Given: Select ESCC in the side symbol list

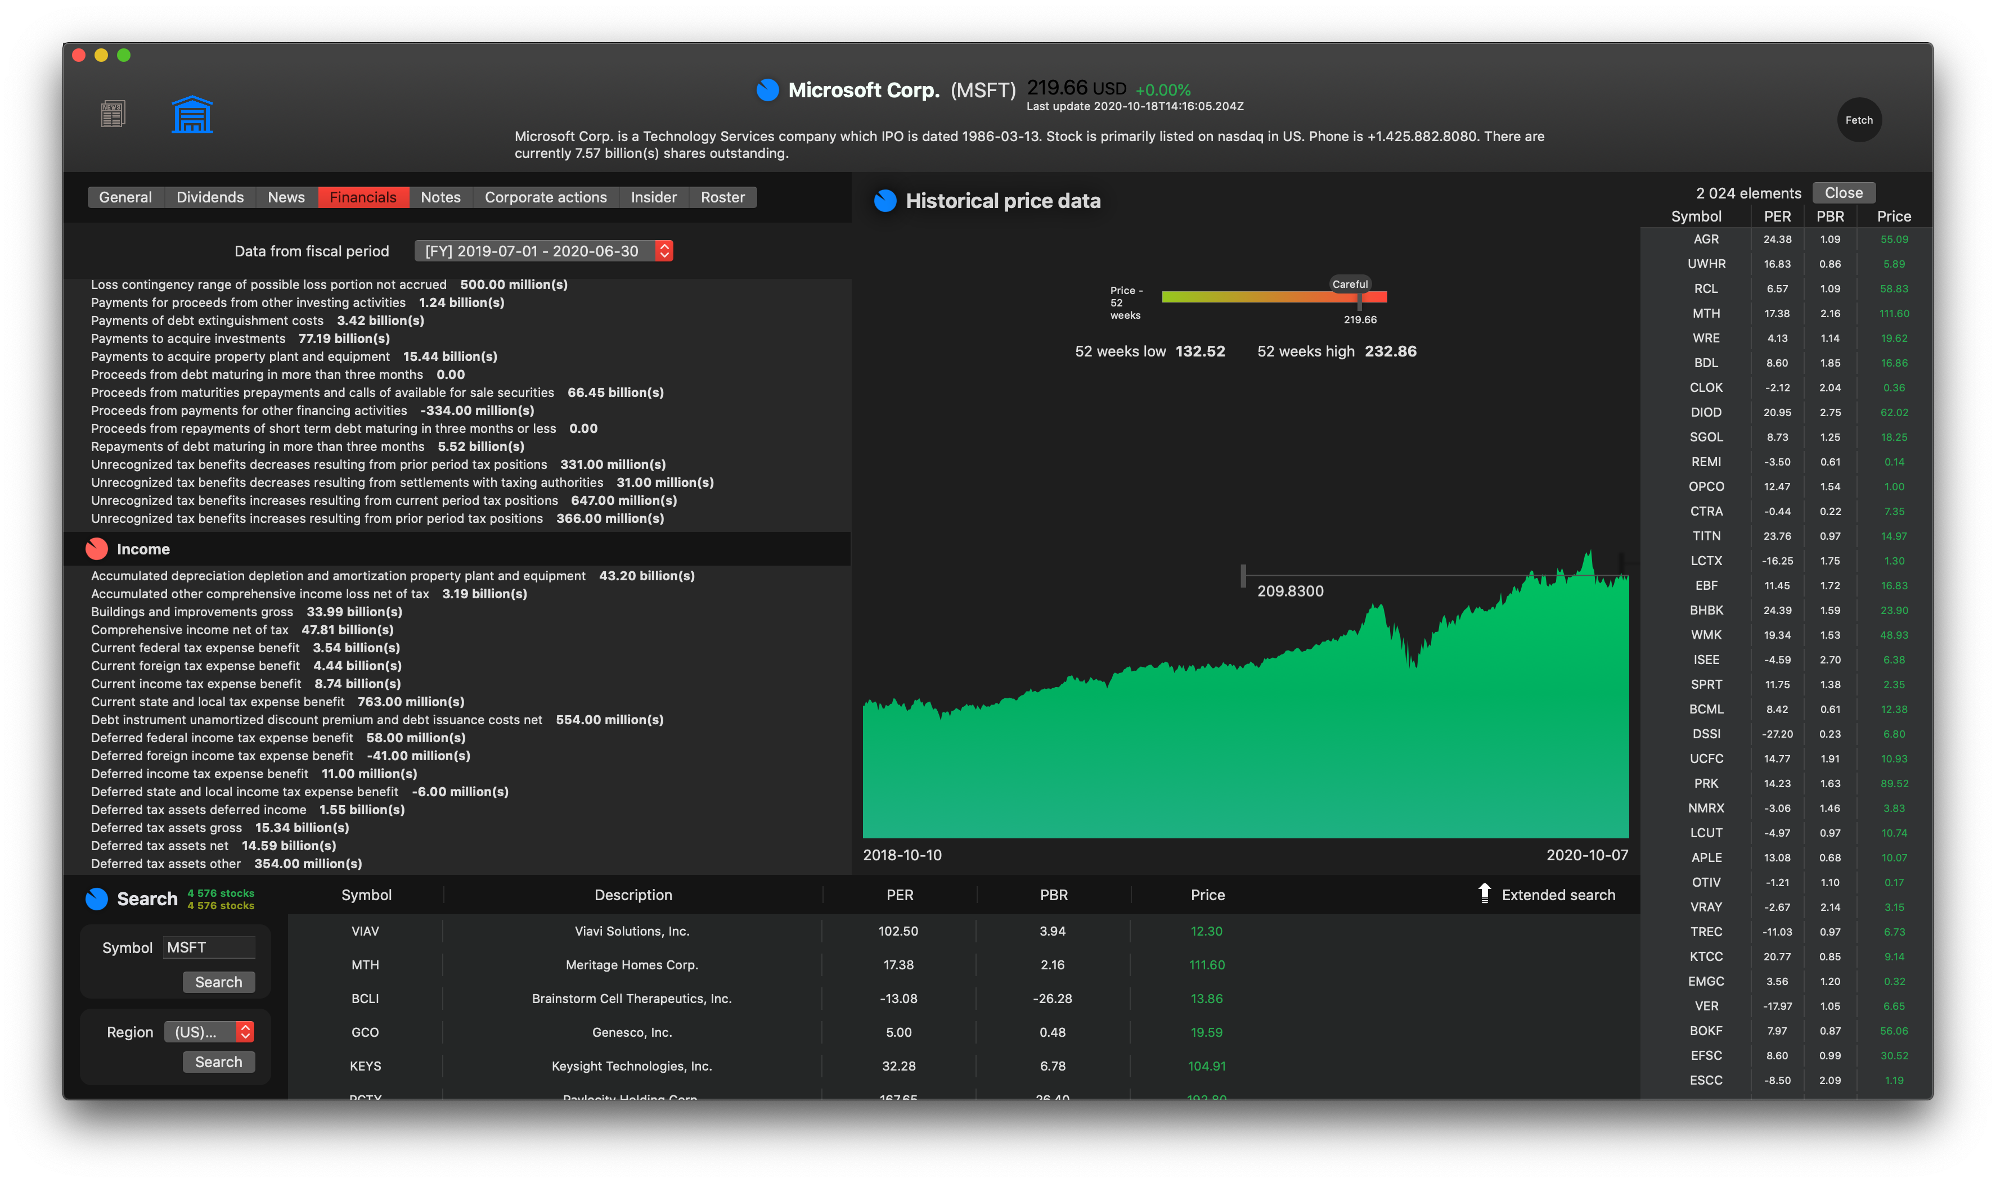Looking at the screenshot, I should [x=1706, y=1080].
